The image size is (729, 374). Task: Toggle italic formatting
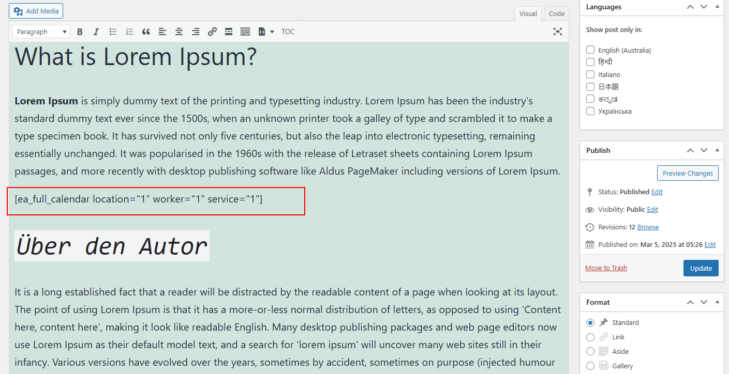coord(96,32)
